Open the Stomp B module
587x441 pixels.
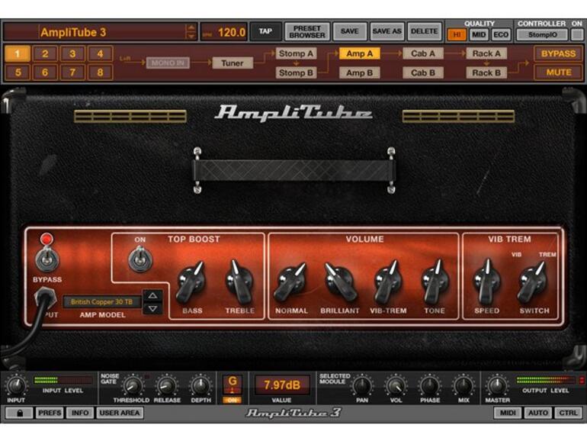296,72
